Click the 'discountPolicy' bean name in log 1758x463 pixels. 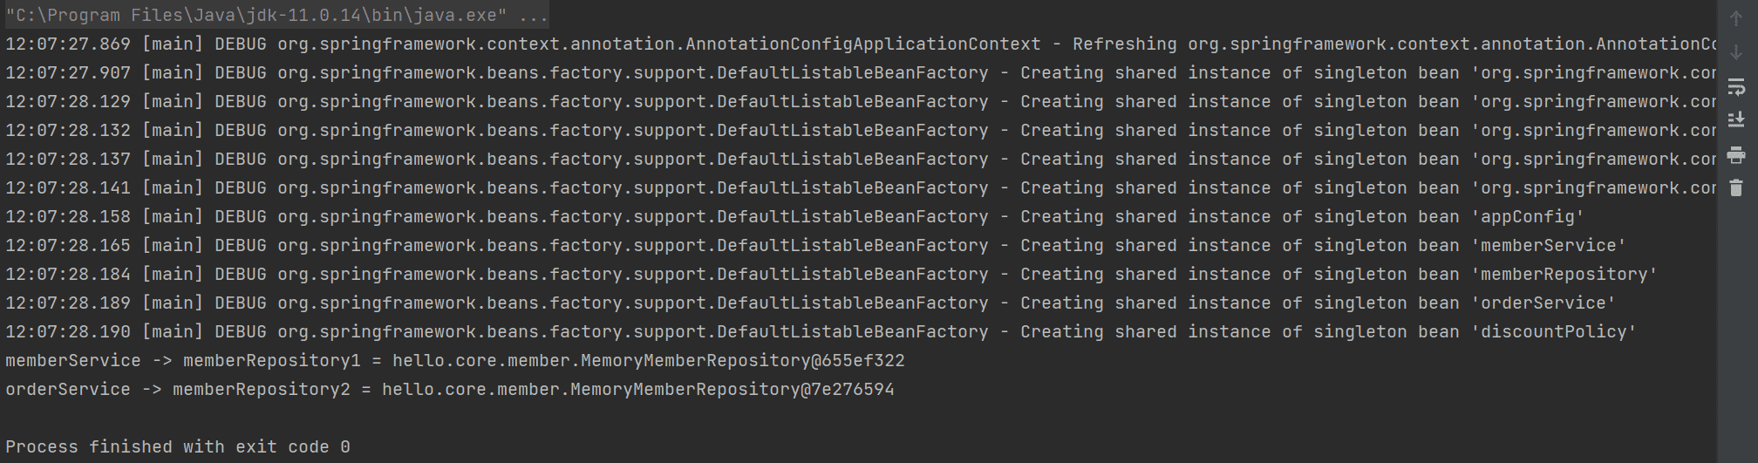pos(1553,331)
